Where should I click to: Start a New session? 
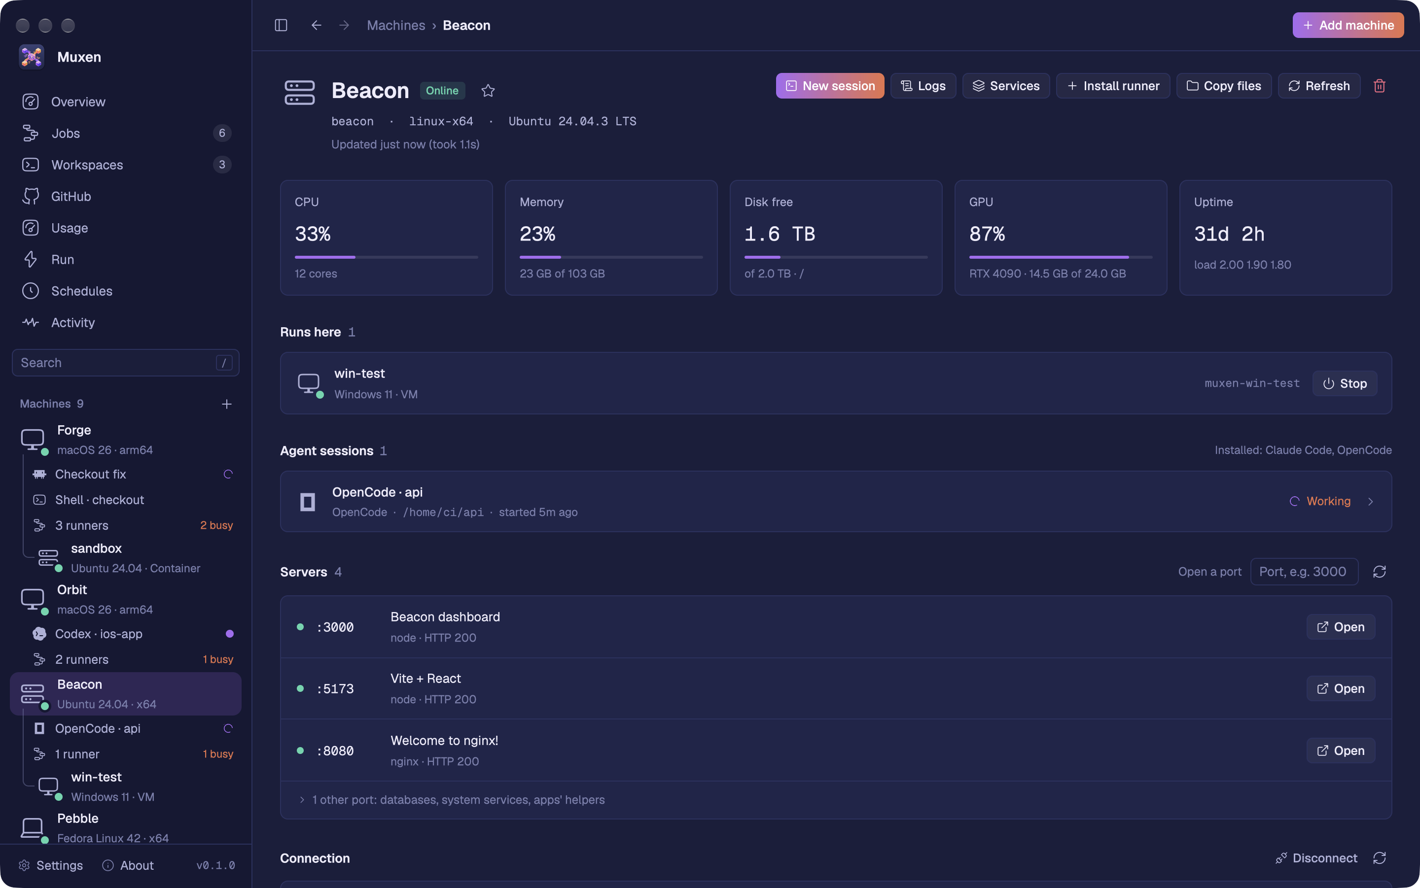click(829, 86)
